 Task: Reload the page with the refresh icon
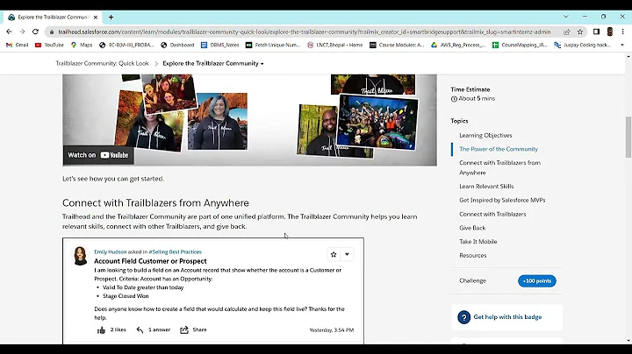(35, 32)
